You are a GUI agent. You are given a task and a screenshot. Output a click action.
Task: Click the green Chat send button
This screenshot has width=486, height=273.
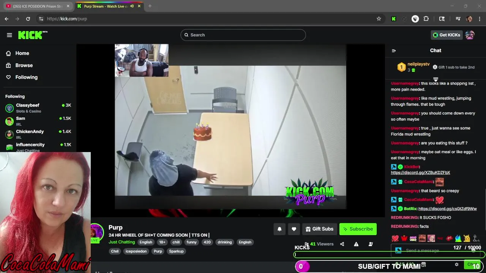[x=473, y=265]
